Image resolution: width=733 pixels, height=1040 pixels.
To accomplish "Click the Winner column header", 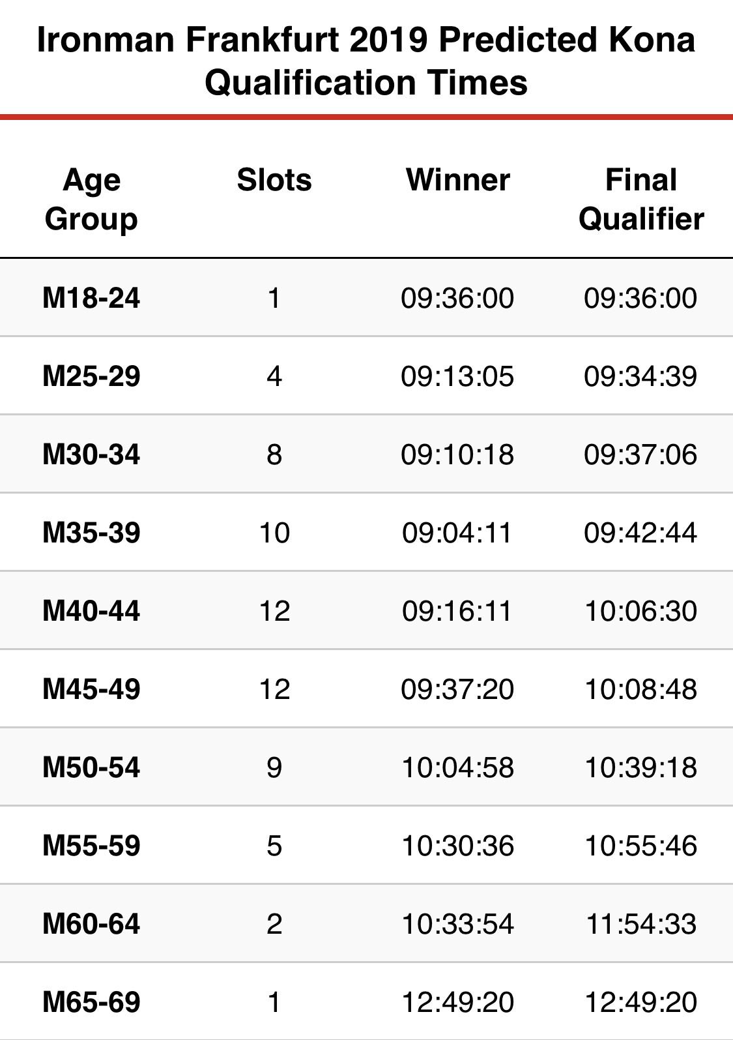I will click(457, 180).
